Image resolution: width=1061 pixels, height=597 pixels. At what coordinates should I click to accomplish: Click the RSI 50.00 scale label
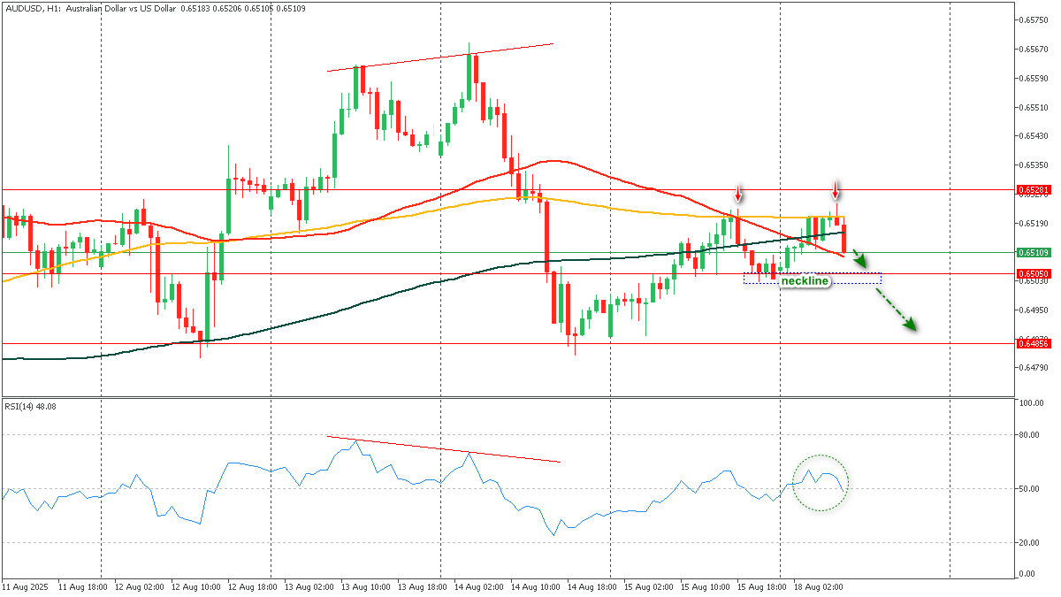[x=1030, y=488]
